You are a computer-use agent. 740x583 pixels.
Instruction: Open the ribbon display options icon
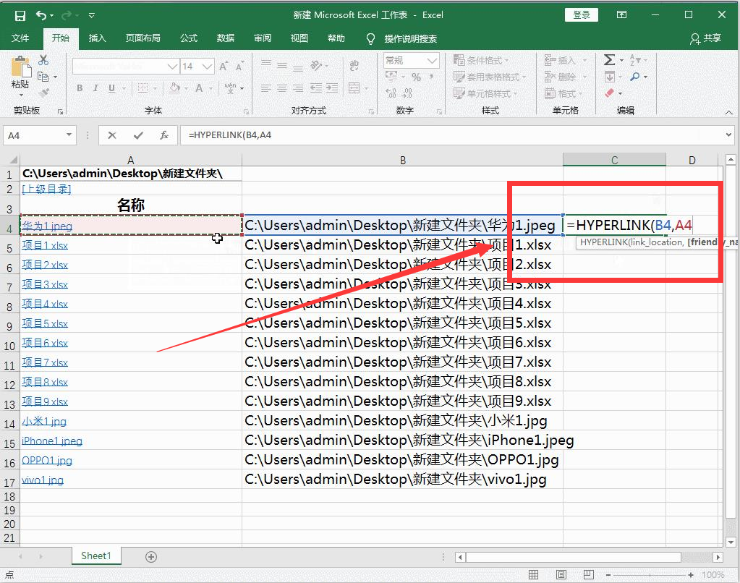[x=621, y=15]
